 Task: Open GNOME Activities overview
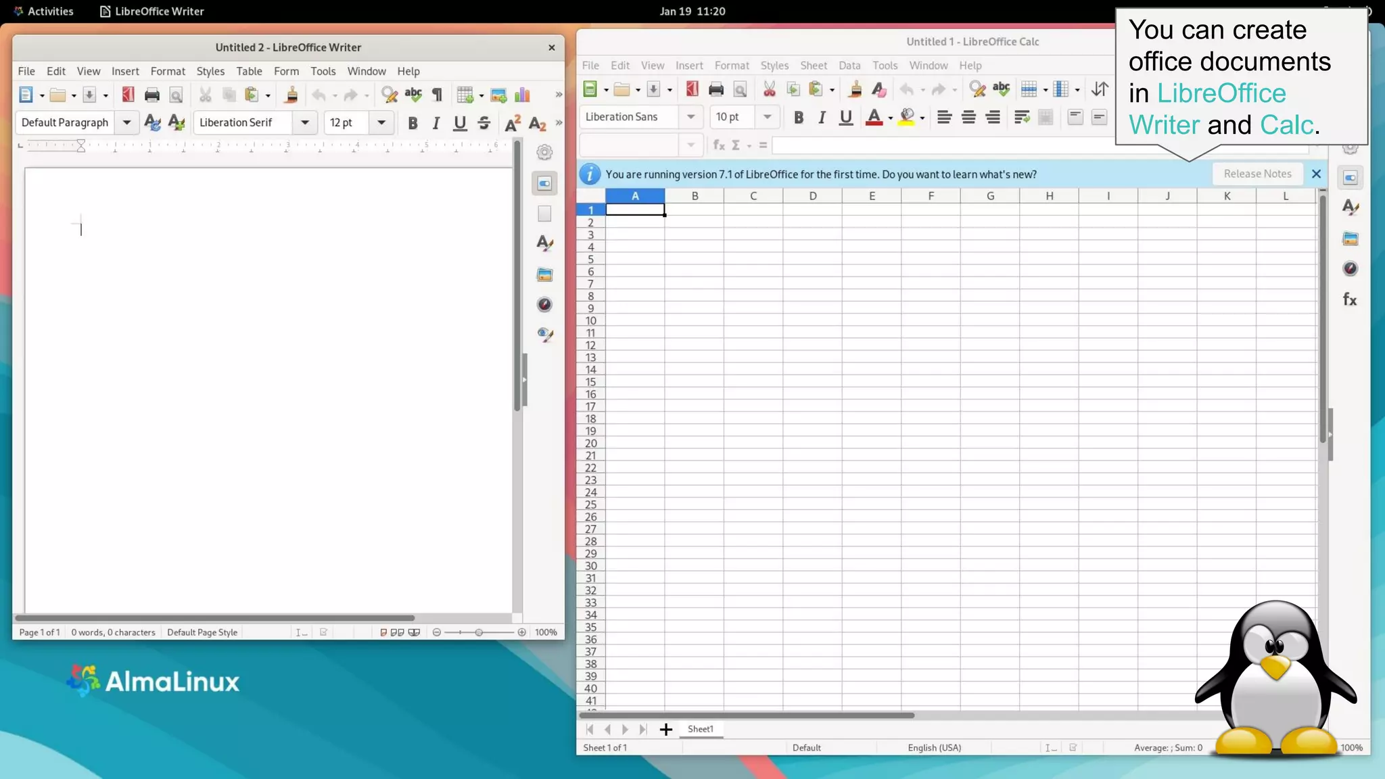click(x=43, y=11)
